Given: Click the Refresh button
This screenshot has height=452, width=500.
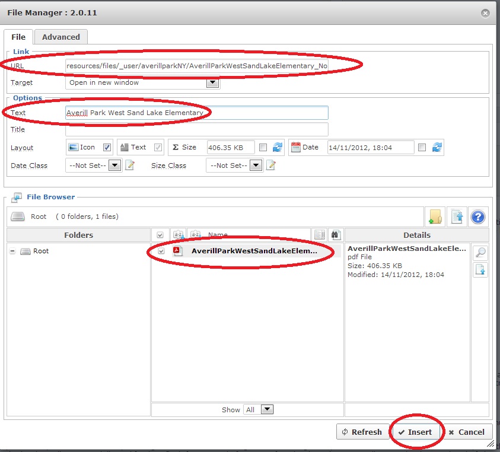Looking at the screenshot, I should 360,432.
